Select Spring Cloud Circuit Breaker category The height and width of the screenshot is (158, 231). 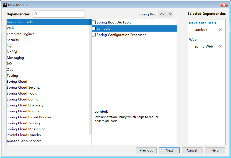coord(48,117)
